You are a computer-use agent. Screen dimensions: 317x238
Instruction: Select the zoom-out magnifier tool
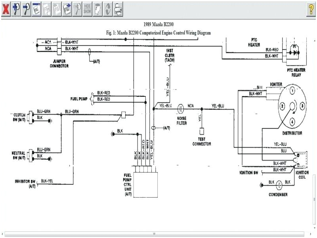tap(26, 9)
